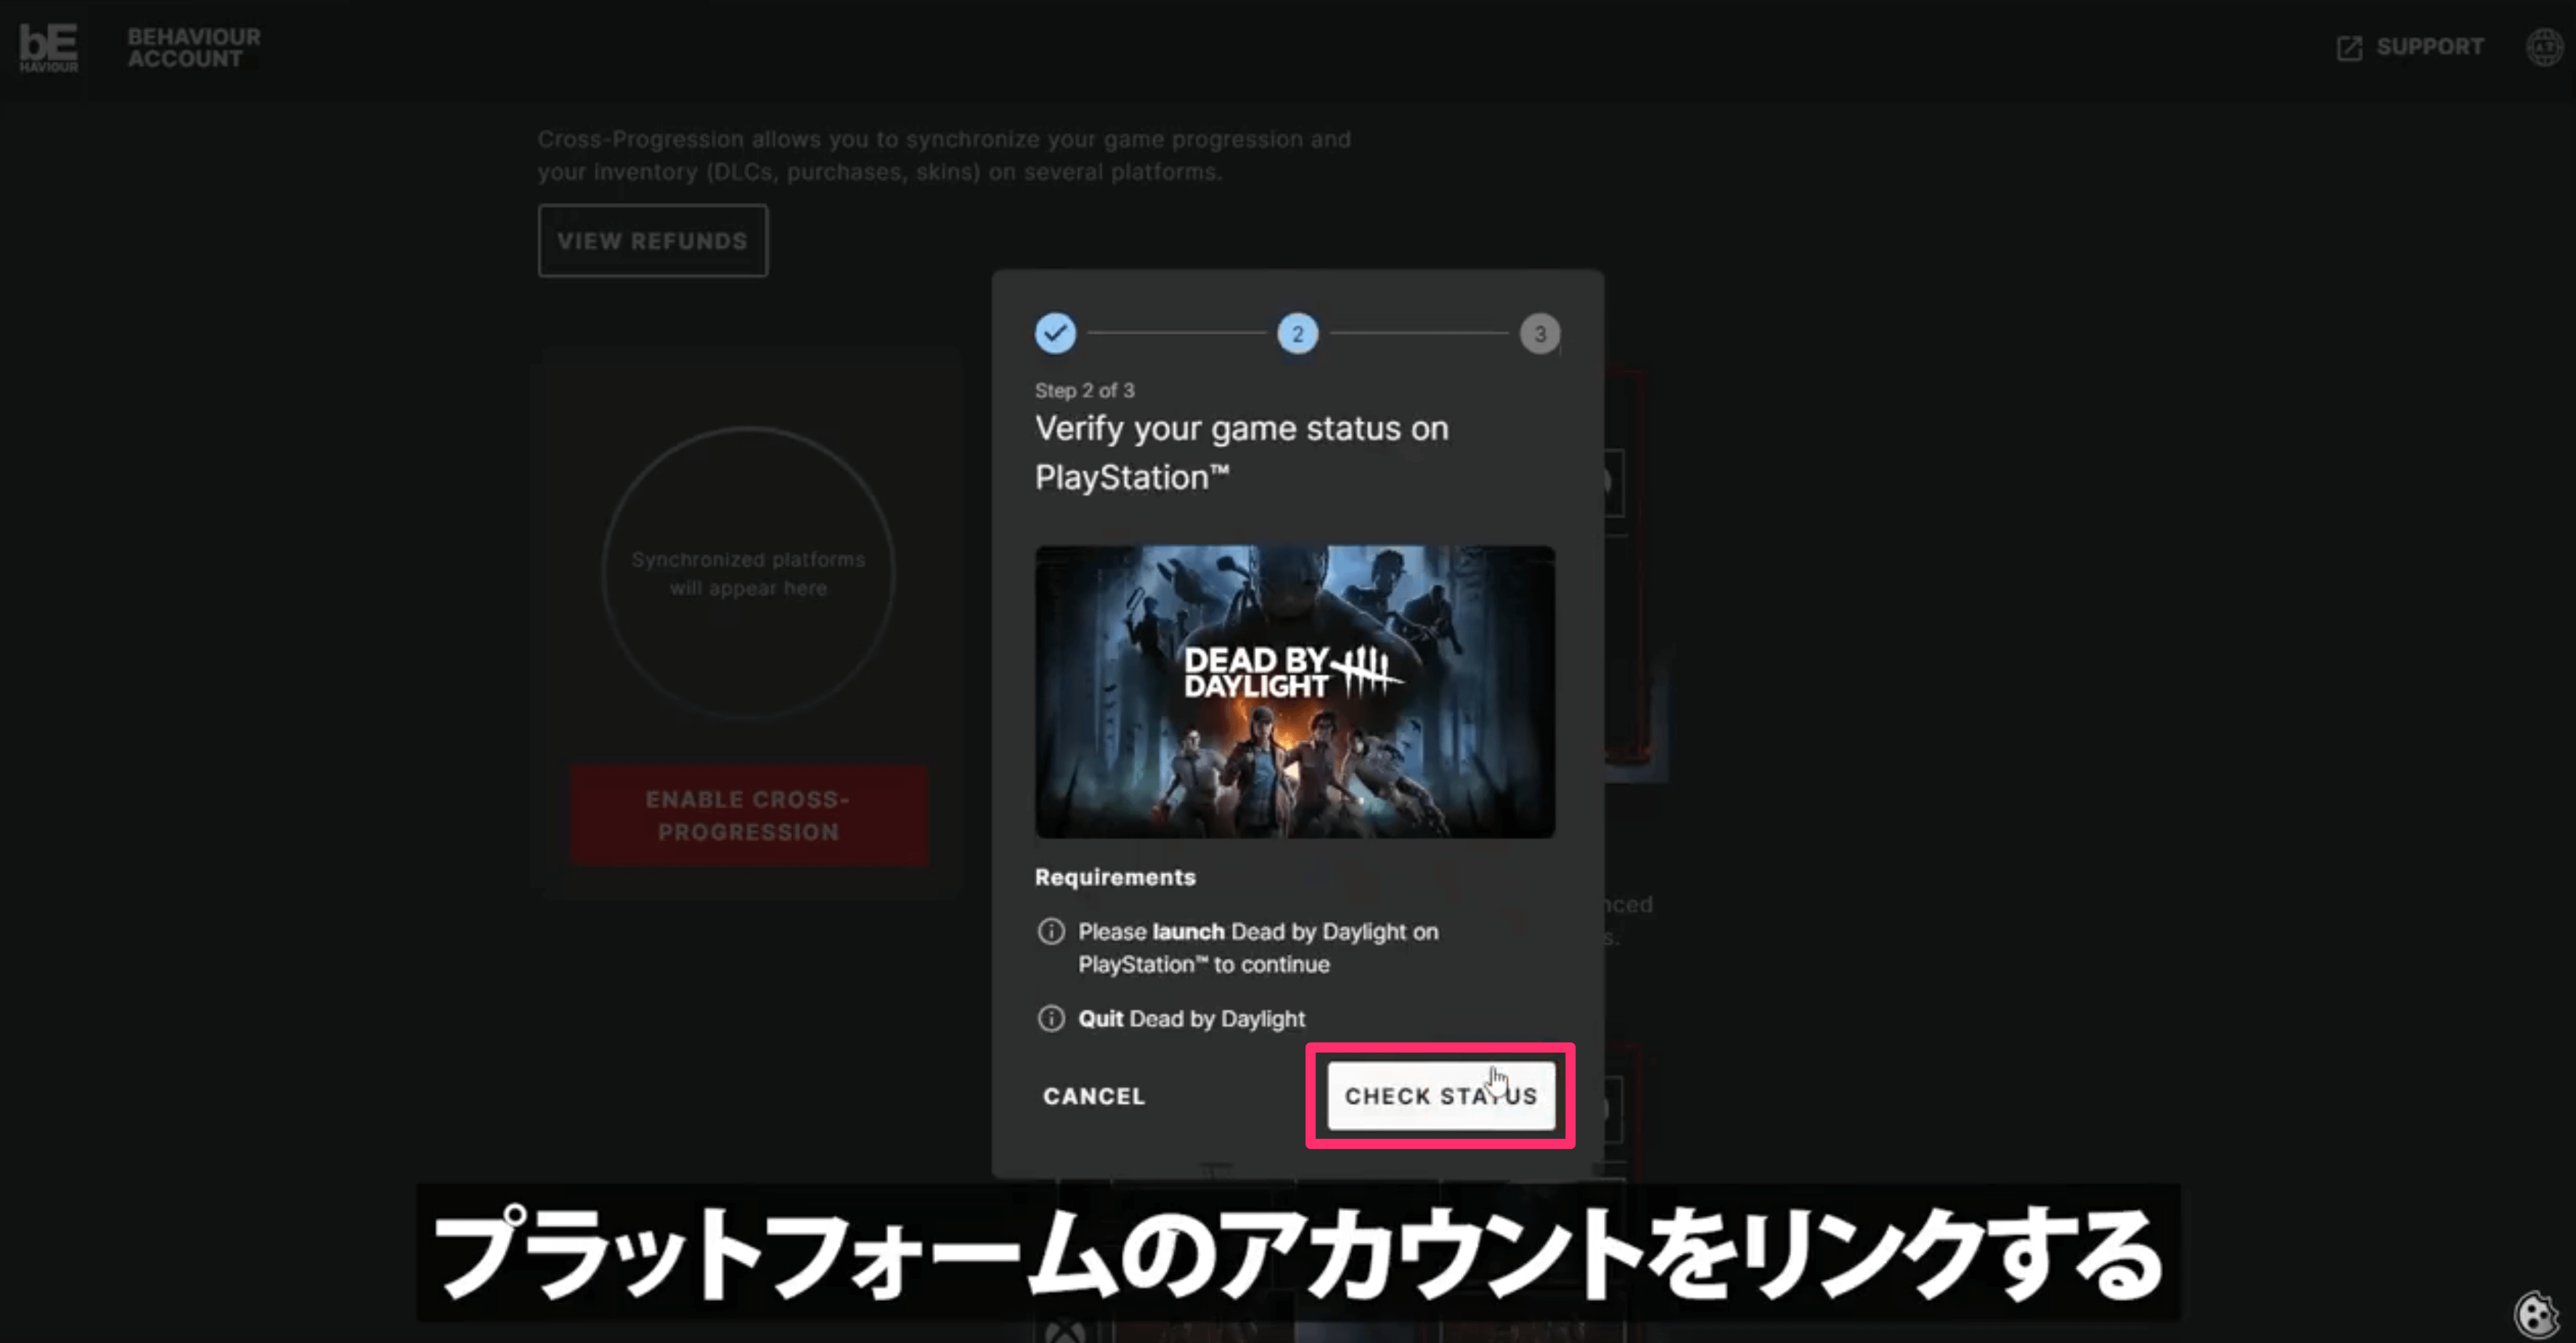The width and height of the screenshot is (2576, 1343).
Task: Click the Cross-Progression description paragraph
Action: [x=944, y=155]
